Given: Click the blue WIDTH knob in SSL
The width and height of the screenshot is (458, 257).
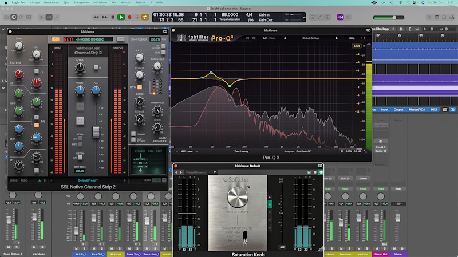Looking at the screenshot, I should 80,90.
